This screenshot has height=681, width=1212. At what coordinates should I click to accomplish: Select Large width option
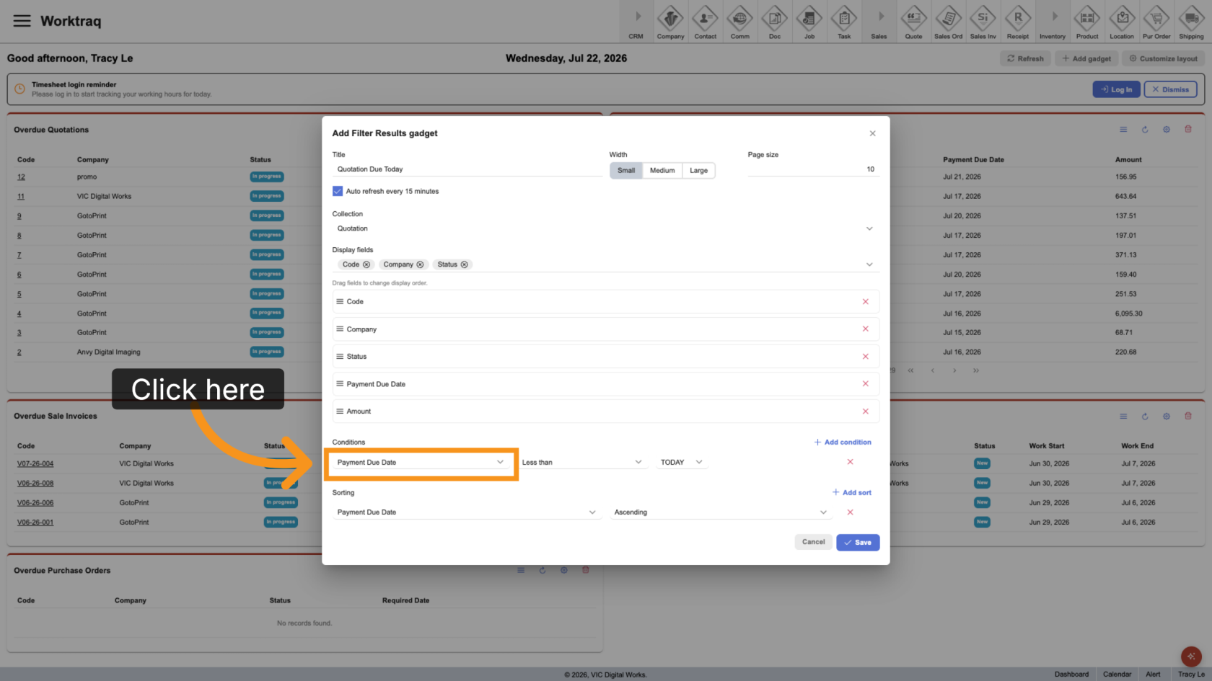698,171
